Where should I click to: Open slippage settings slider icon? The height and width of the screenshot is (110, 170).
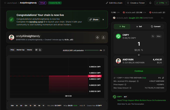point(163,78)
